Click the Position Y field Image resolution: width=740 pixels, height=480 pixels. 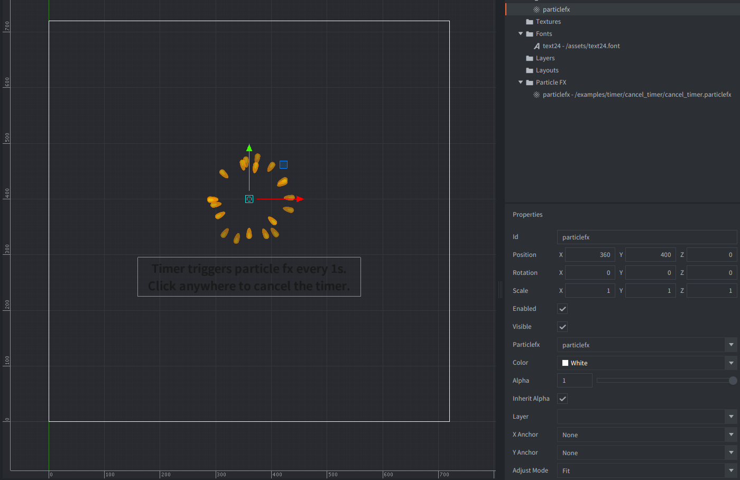coord(651,255)
